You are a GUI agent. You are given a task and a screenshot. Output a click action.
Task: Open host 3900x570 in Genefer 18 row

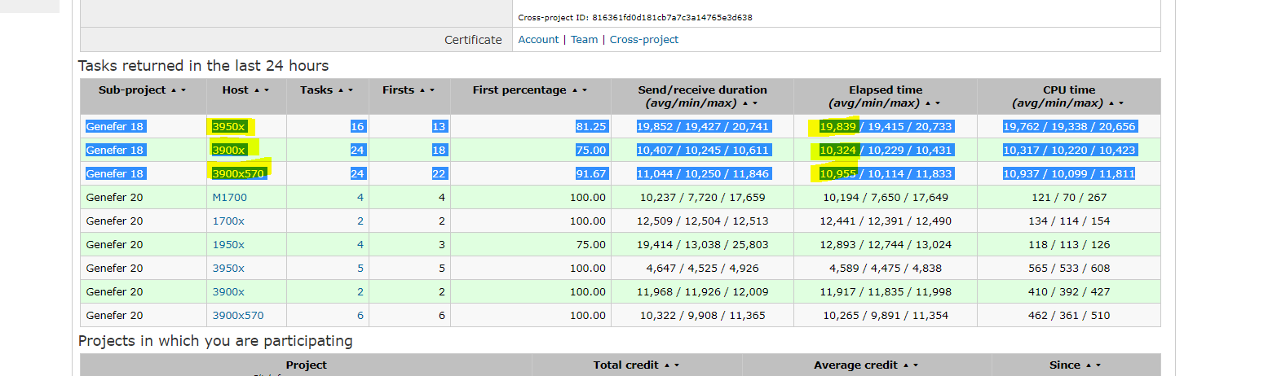(238, 173)
